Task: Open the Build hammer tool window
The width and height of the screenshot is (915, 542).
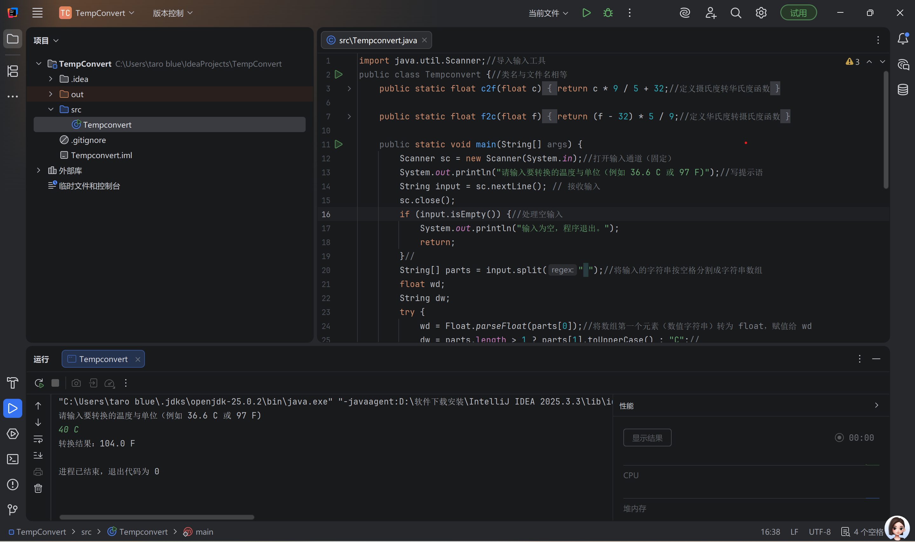Action: point(13,383)
